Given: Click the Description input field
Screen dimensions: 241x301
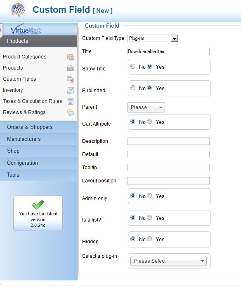Looking at the screenshot, I should click(168, 141).
